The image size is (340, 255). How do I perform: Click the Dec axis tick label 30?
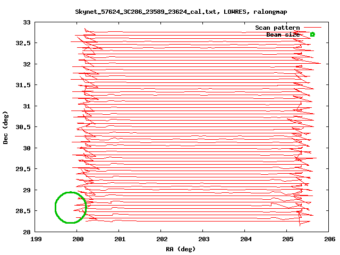(27, 148)
